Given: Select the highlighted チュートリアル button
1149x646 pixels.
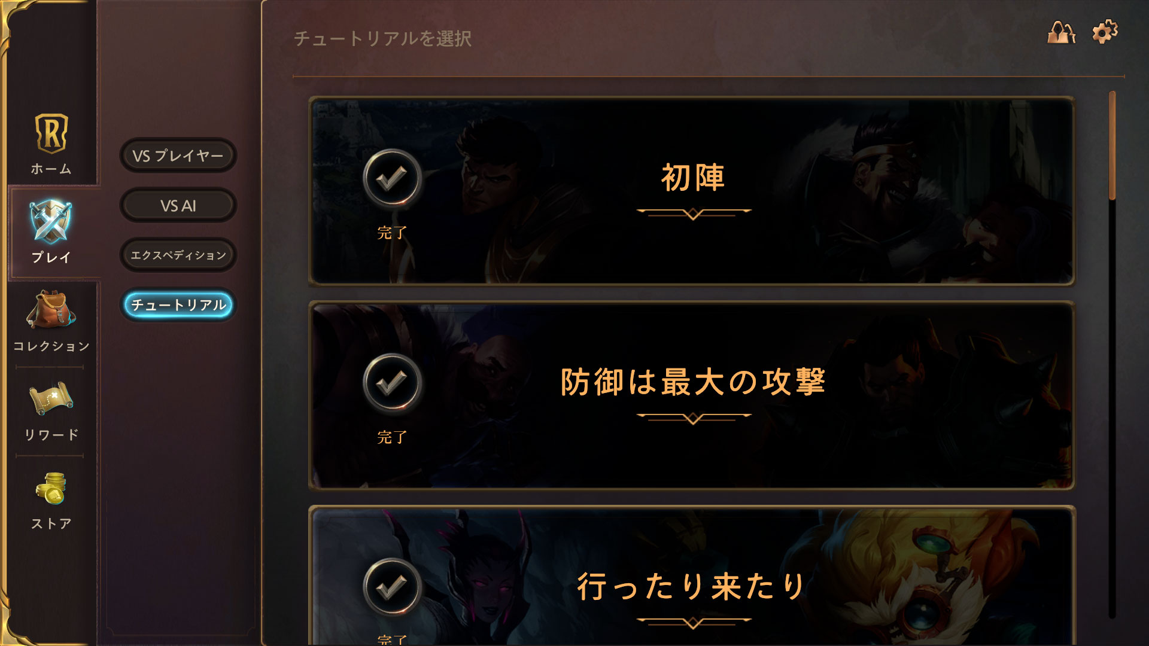Looking at the screenshot, I should [178, 305].
